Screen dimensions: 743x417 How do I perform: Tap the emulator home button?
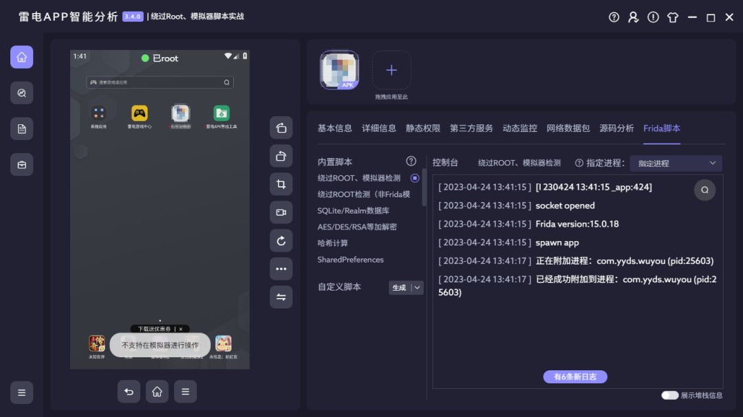click(x=157, y=392)
